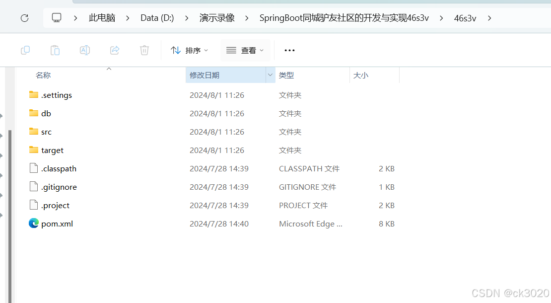Select the .settings folder icon
The height and width of the screenshot is (303, 551).
tap(34, 94)
